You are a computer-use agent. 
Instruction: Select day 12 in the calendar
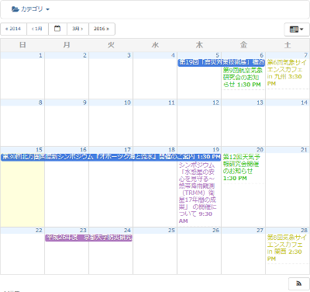pos(215,103)
